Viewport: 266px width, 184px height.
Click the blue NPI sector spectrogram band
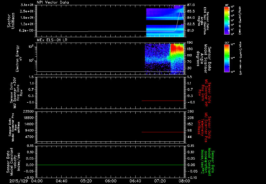click(x=165, y=31)
